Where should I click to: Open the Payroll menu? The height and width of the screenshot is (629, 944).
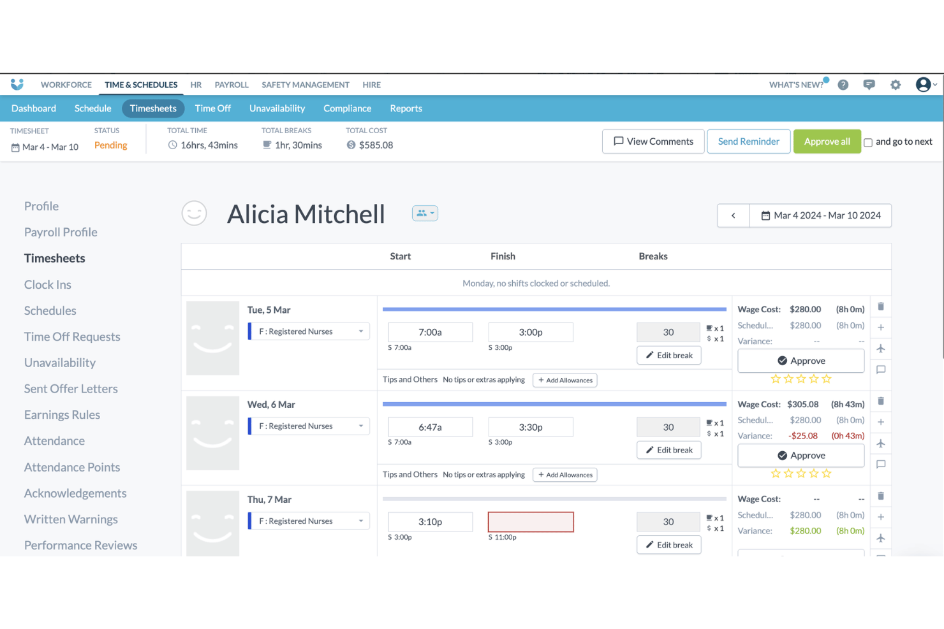point(232,85)
